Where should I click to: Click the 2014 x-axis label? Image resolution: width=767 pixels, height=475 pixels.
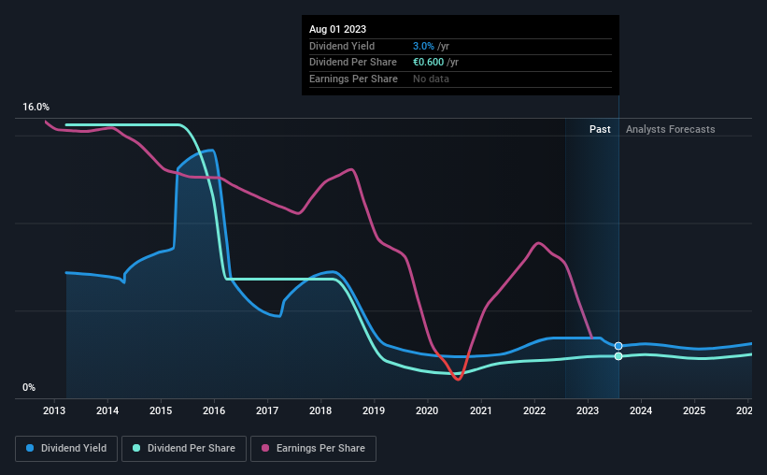(x=107, y=410)
